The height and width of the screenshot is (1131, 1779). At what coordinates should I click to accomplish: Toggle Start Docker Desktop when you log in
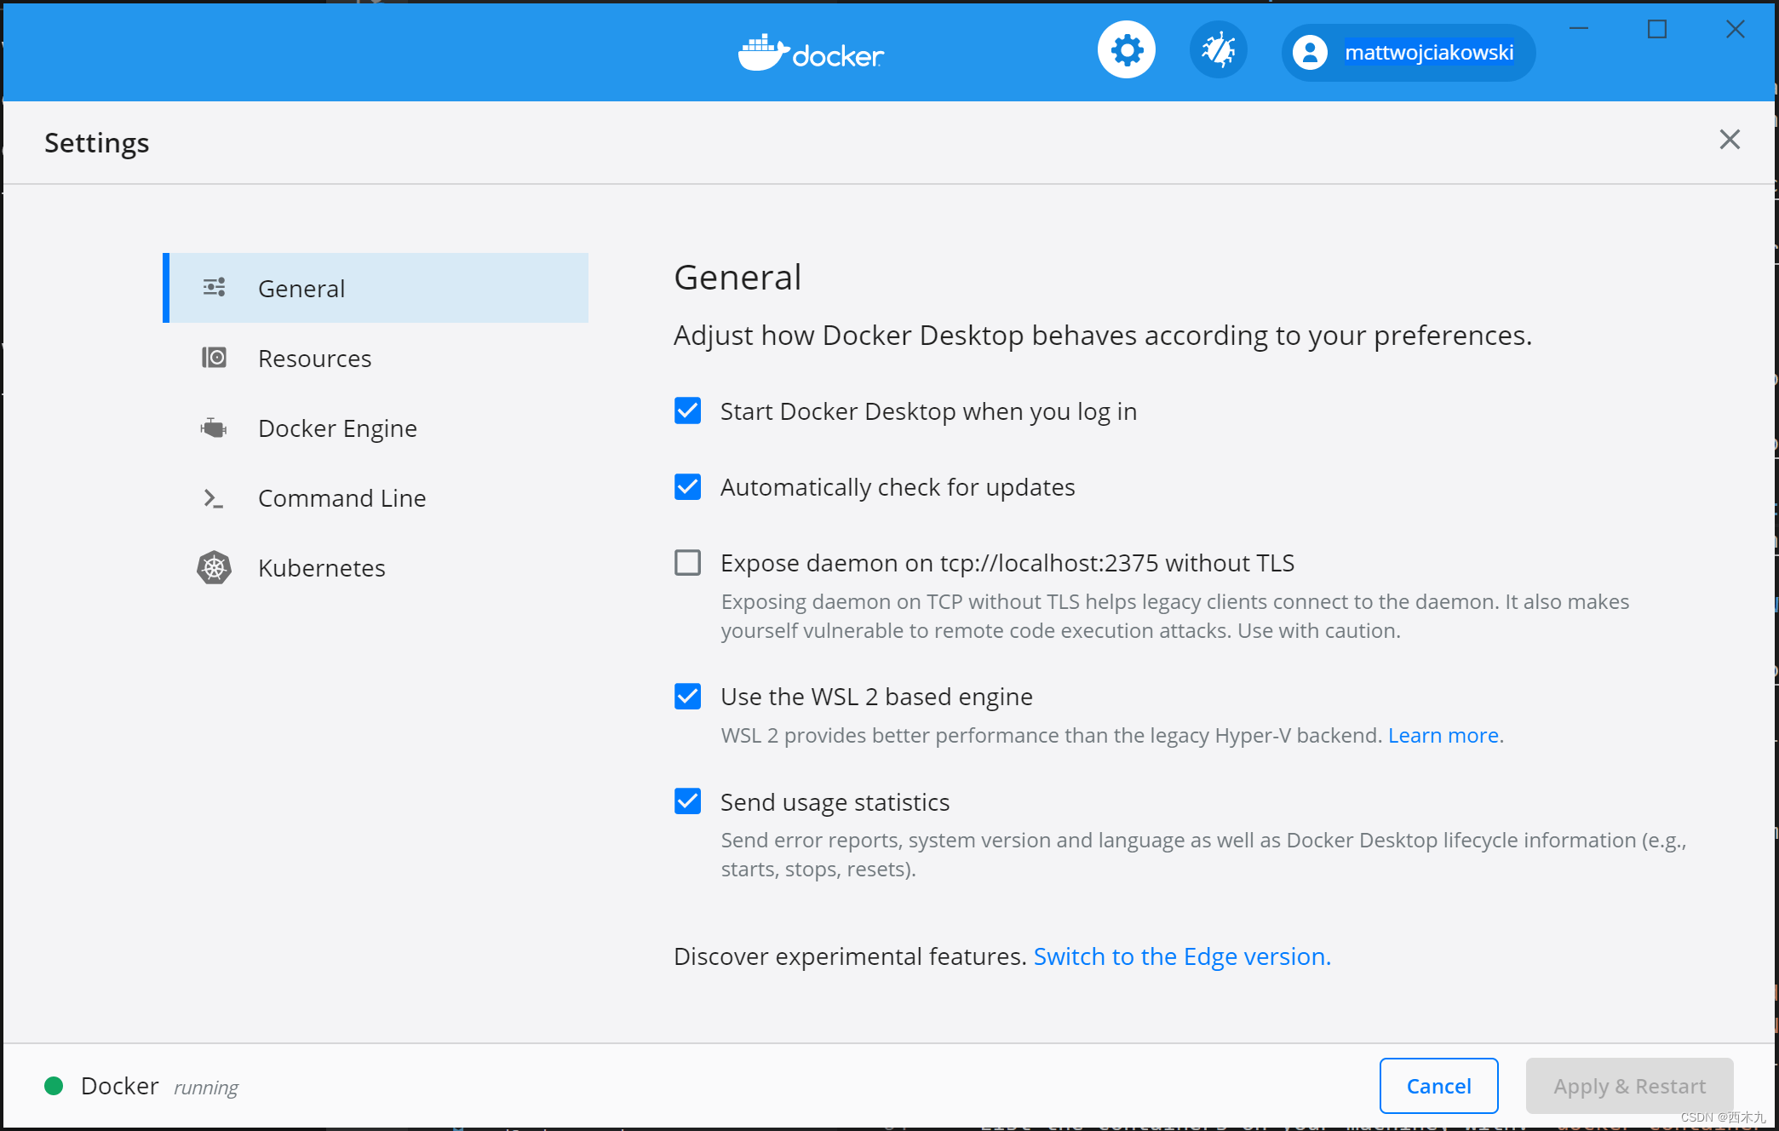click(687, 411)
